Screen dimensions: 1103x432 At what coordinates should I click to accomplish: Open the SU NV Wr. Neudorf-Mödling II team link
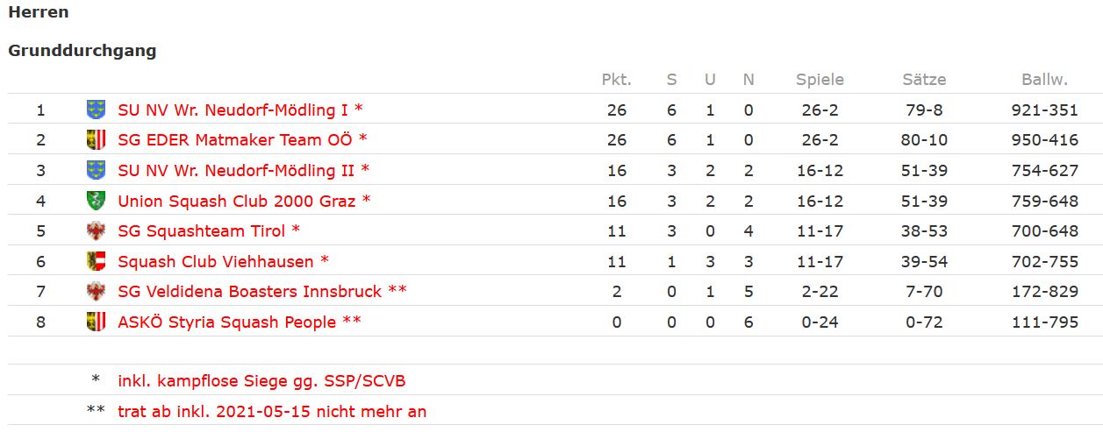[236, 170]
